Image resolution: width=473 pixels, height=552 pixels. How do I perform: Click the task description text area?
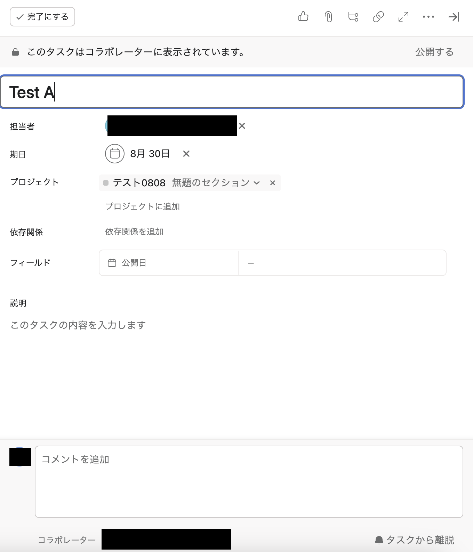[x=78, y=325]
